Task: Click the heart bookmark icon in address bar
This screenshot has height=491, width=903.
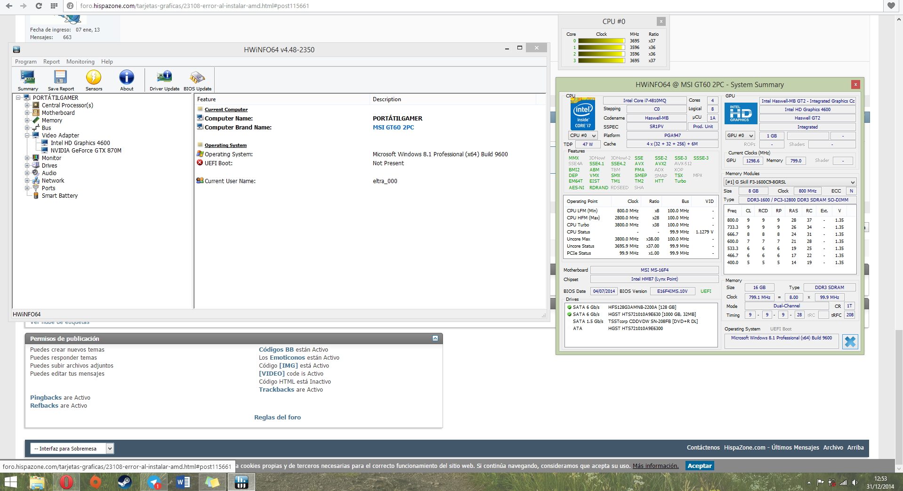Action: tap(891, 6)
